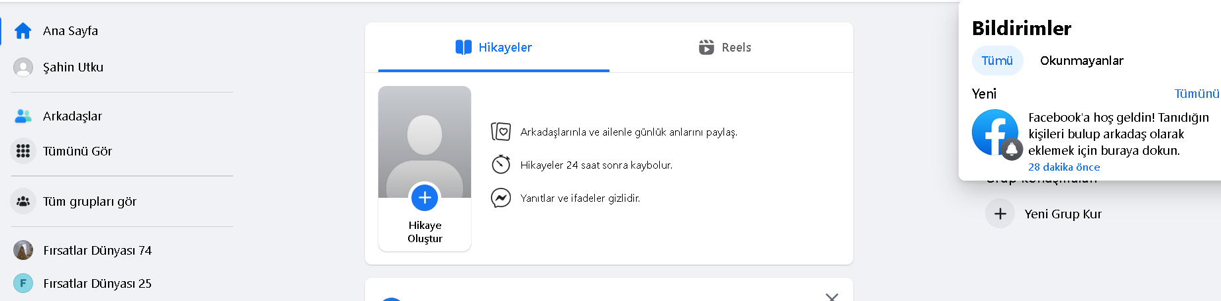Screen dimensions: 1221x301
Task: Click the Tümünü Gör grid icon
Action: 23,151
